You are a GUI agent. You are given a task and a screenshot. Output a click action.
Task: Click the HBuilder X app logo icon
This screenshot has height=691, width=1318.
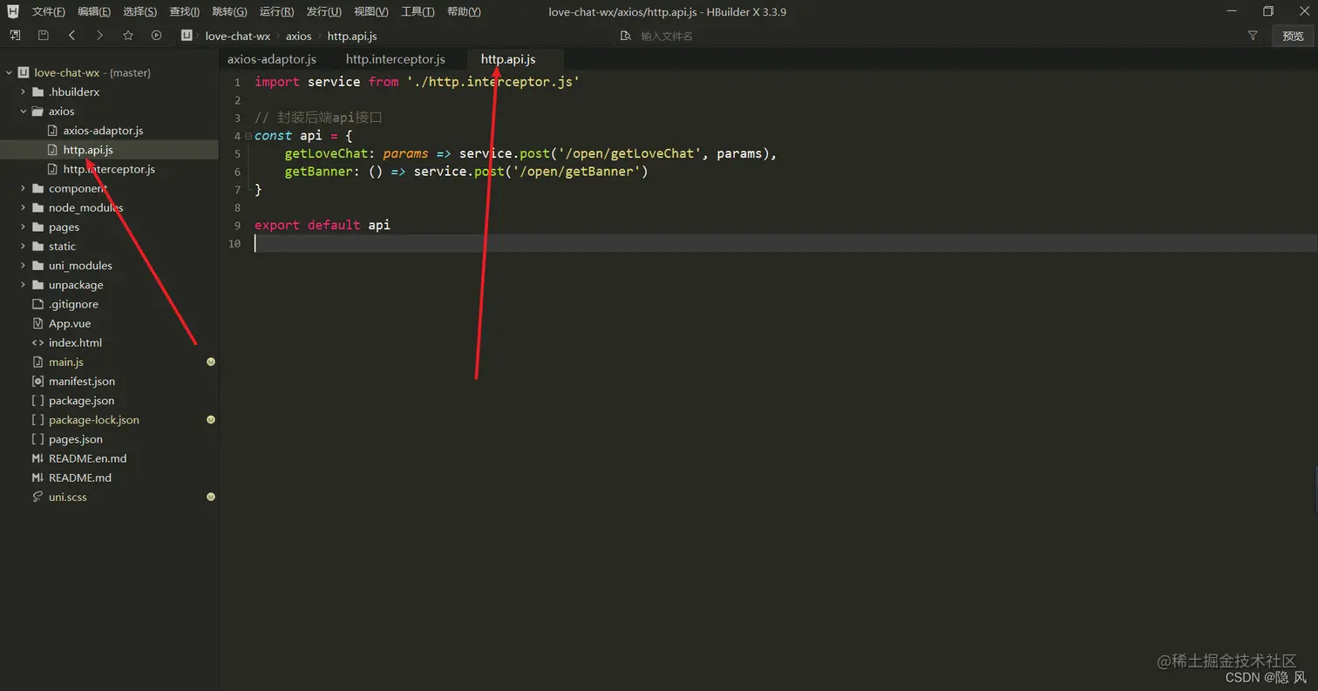[12, 11]
